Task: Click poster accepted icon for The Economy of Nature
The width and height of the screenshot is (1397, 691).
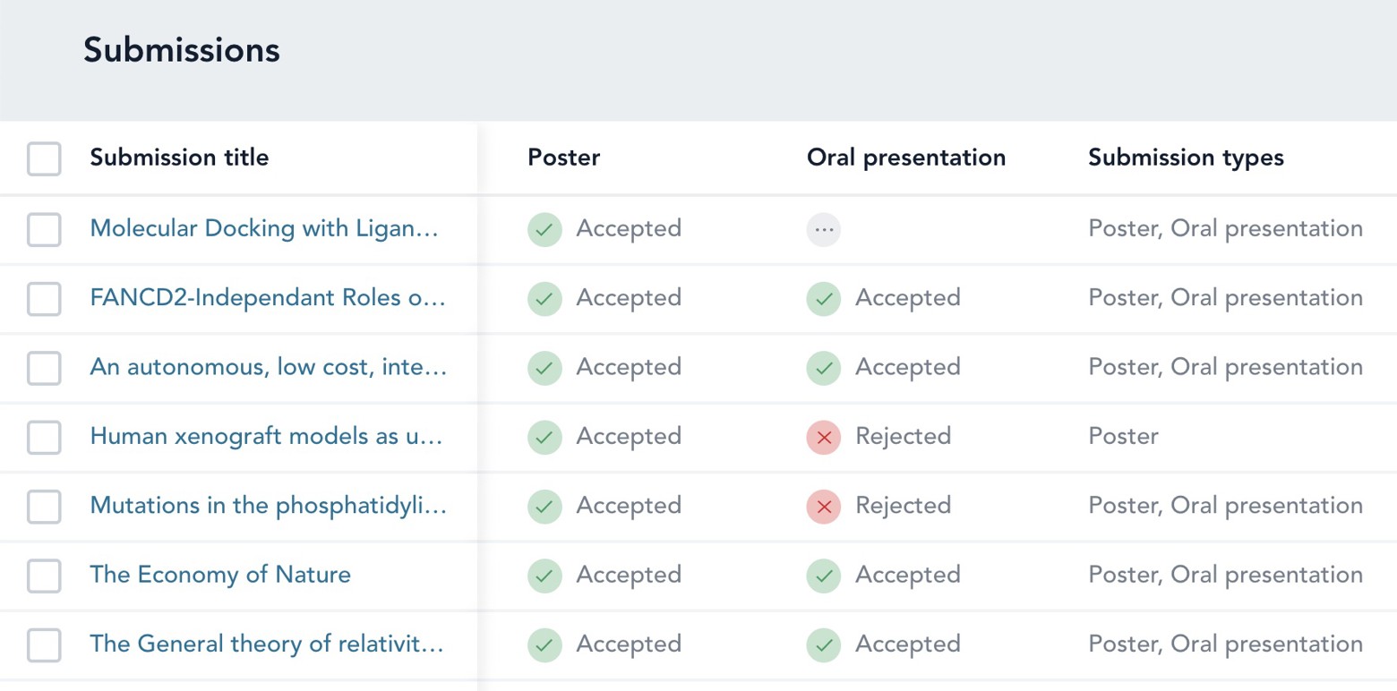Action: click(544, 576)
